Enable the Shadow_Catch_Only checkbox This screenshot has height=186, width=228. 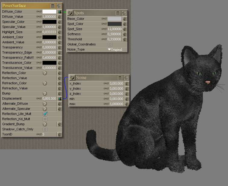point(45,129)
